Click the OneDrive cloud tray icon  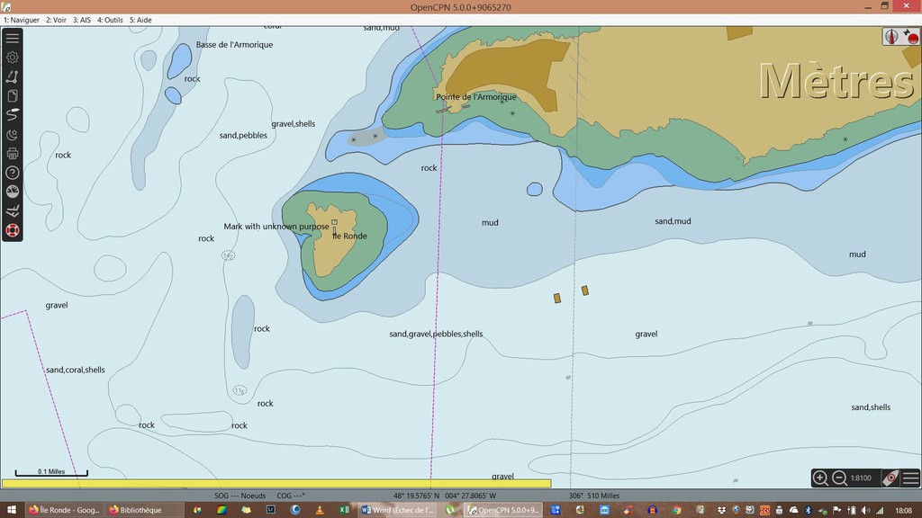[794, 510]
